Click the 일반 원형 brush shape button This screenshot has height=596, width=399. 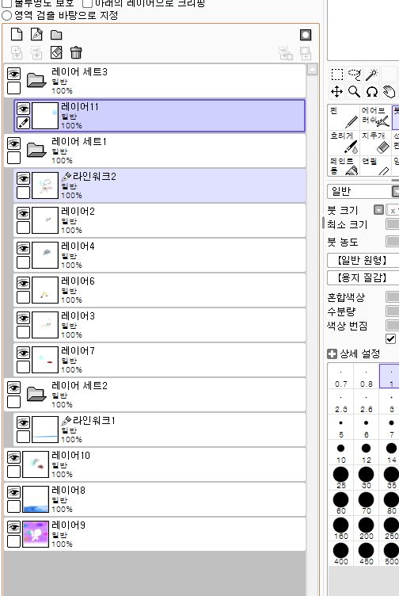363,261
